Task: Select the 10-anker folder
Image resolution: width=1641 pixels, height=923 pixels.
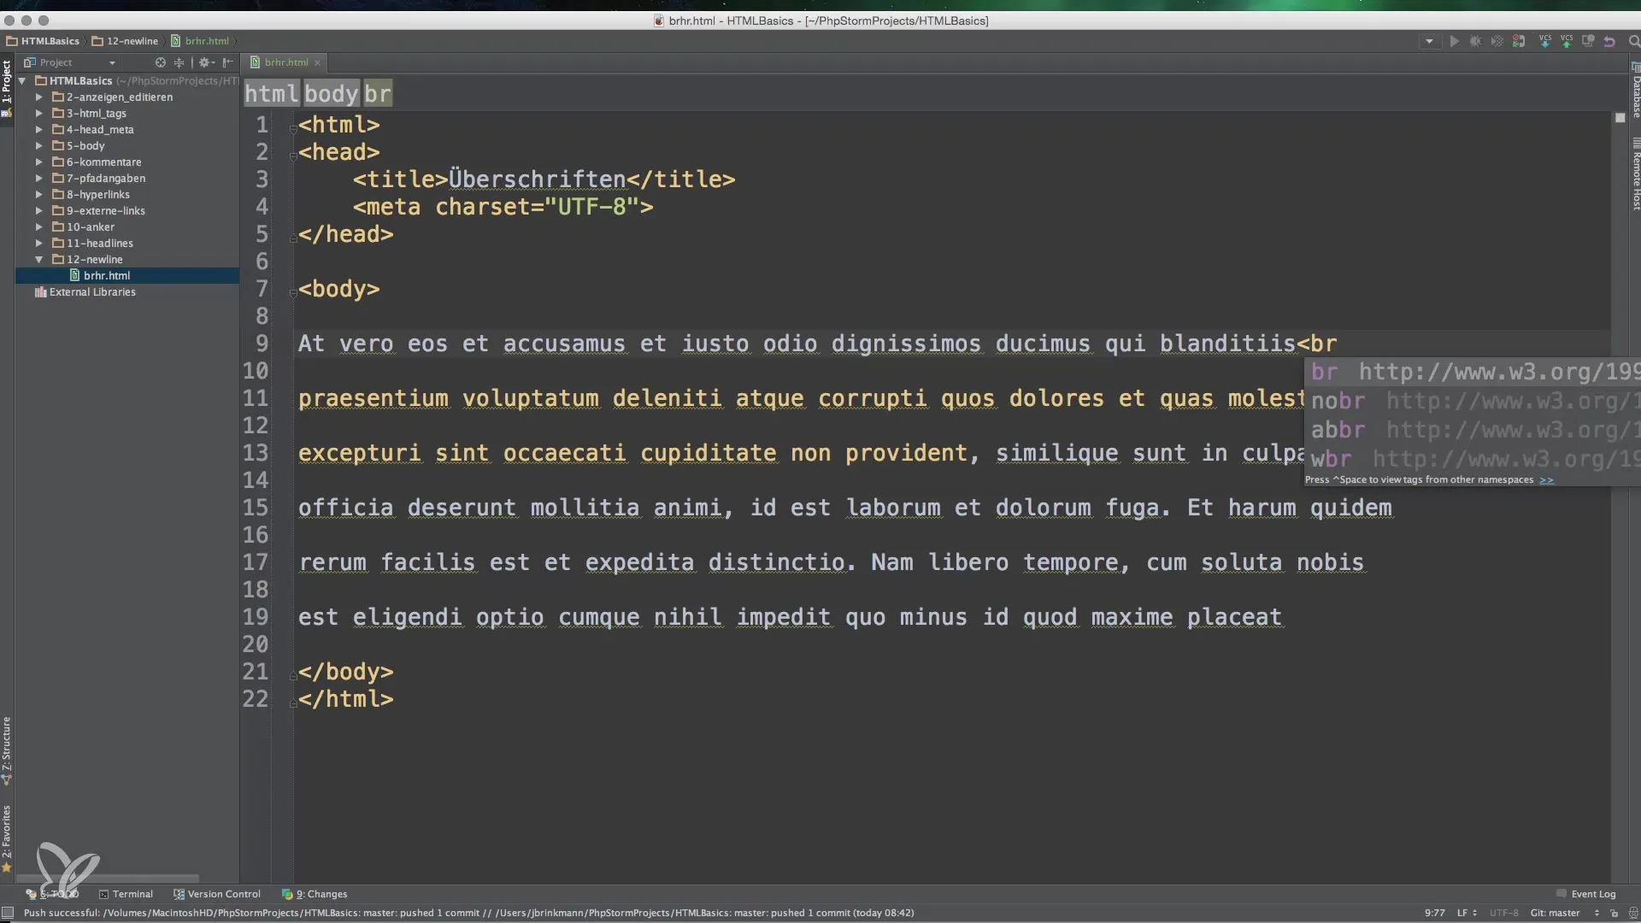Action: 83,227
